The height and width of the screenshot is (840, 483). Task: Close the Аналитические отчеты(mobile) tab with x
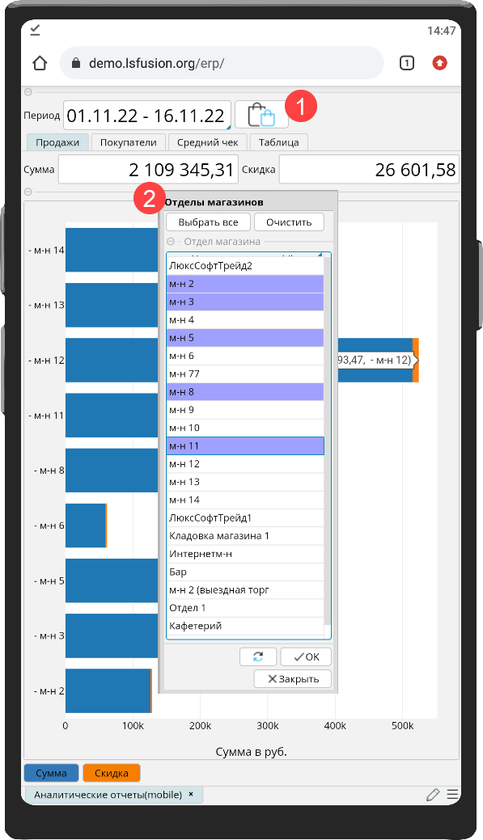(192, 795)
